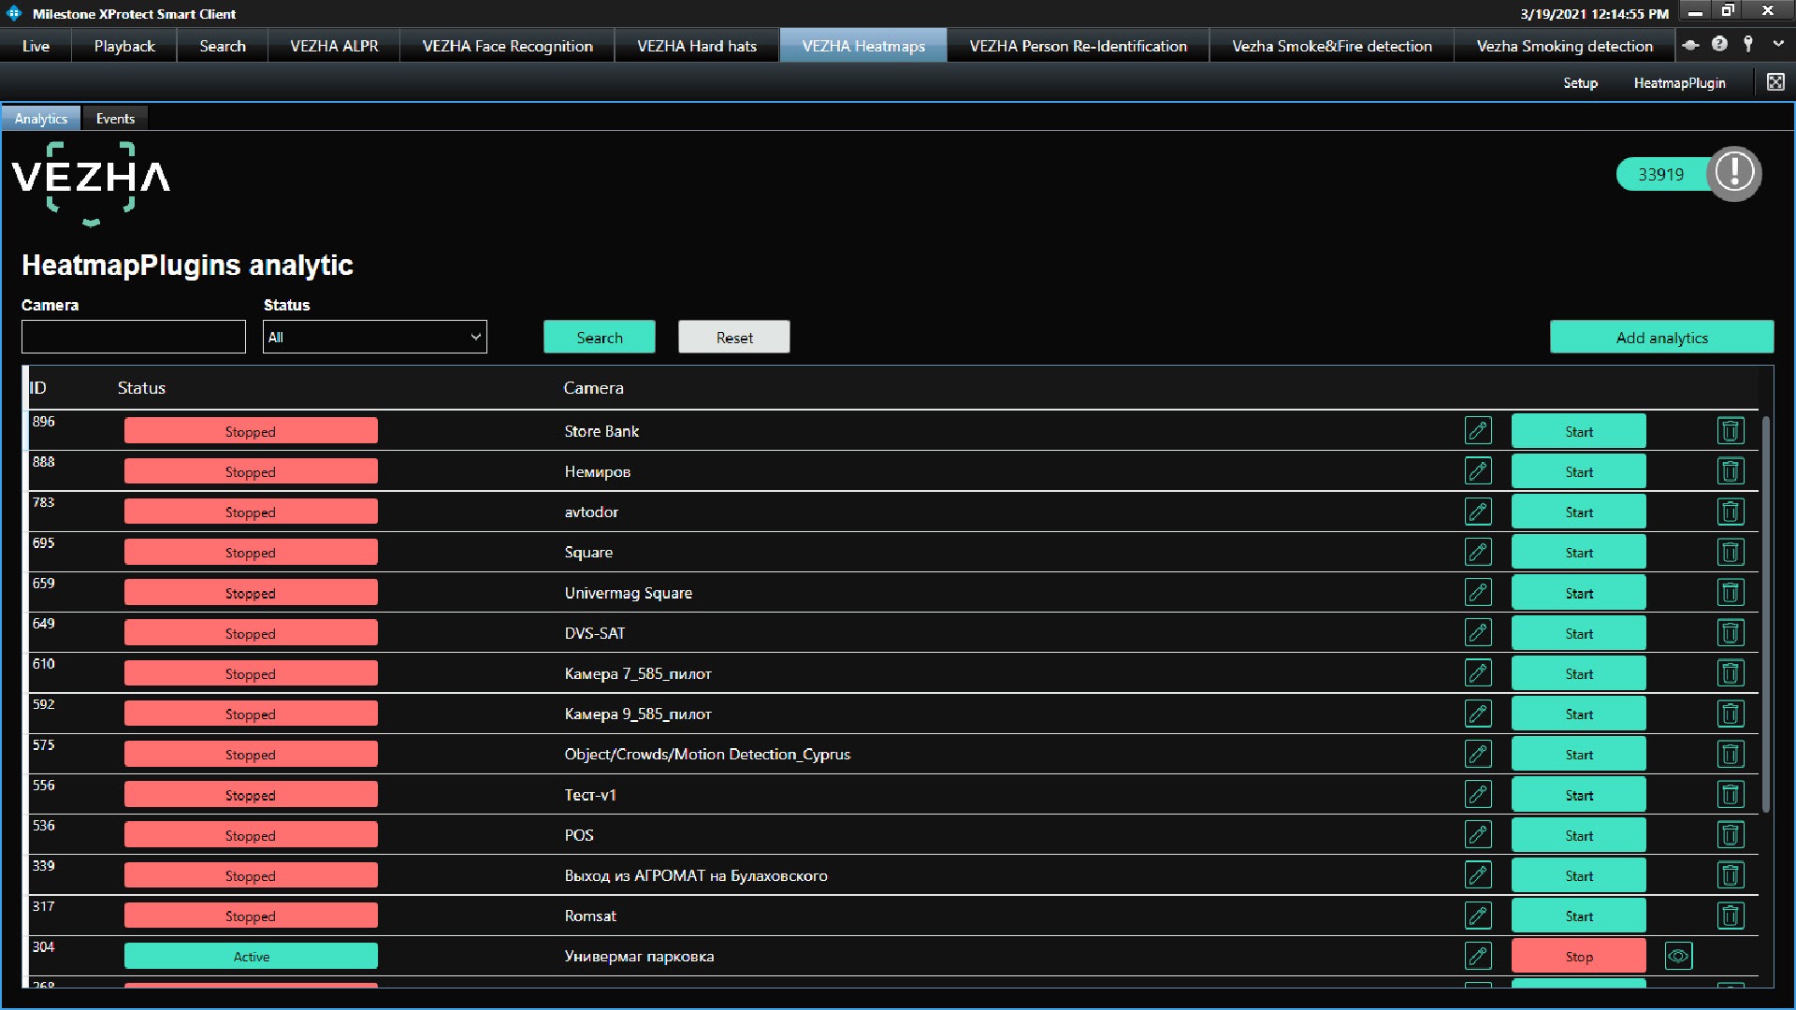Screen dimensions: 1796x1010
Task: Go to VEZHA ALPR tab
Action: 334,46
